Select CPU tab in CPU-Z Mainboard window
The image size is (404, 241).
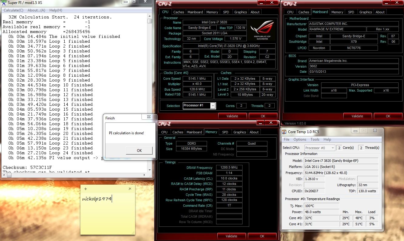click(290, 12)
